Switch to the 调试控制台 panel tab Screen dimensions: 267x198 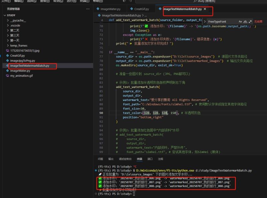point(125,159)
